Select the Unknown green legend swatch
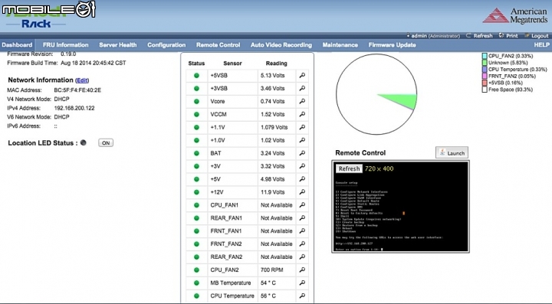The image size is (552, 304). point(485,63)
